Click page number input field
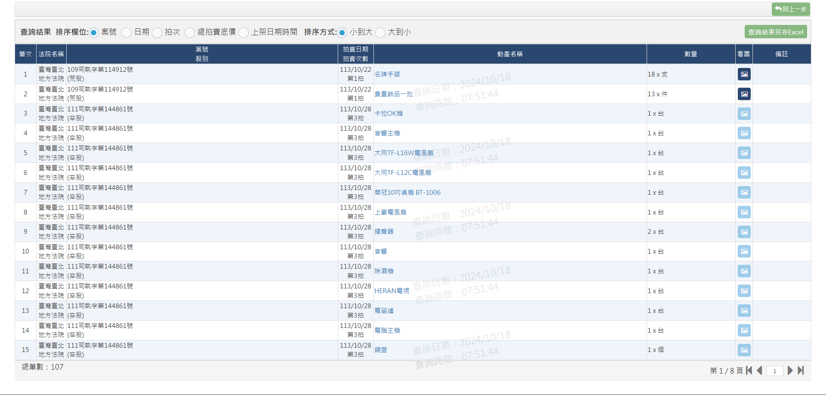The image size is (826, 395). point(774,371)
